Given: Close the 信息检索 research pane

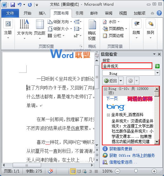Looking at the screenshot, I should 159,54.
